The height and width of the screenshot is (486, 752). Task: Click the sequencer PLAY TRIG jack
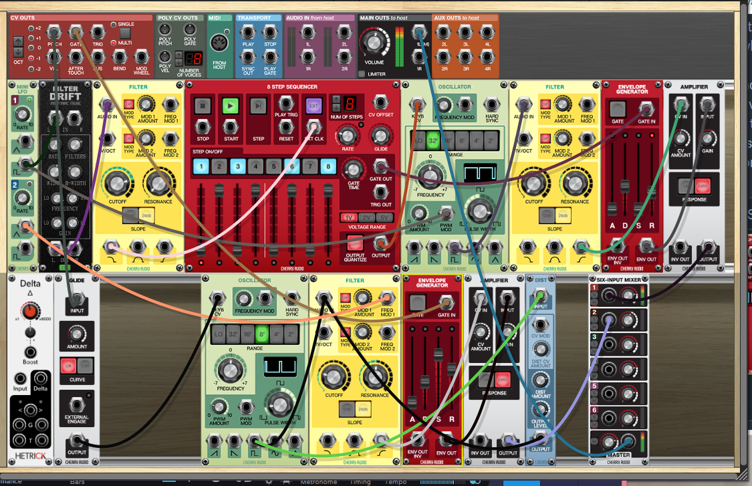tap(286, 103)
